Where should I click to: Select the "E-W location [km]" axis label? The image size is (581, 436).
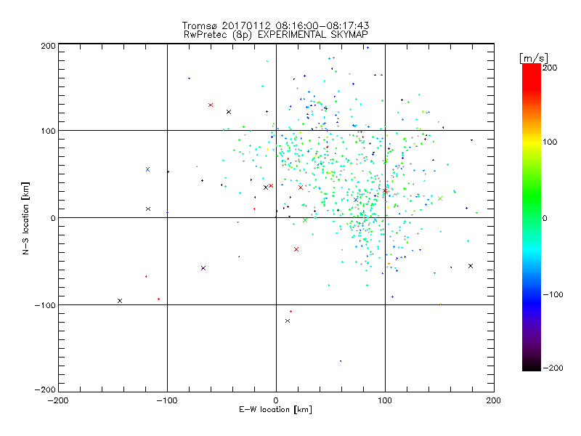pos(276,410)
